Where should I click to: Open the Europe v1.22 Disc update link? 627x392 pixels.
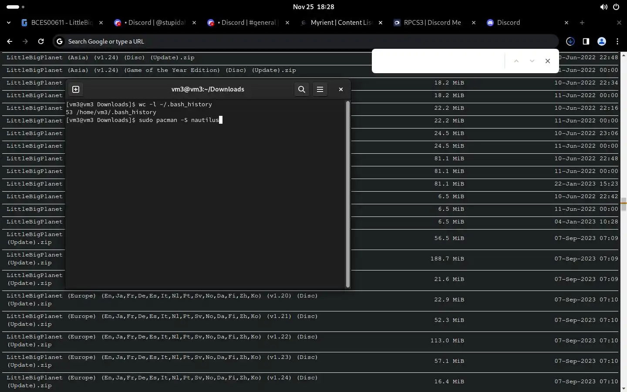tap(162, 341)
